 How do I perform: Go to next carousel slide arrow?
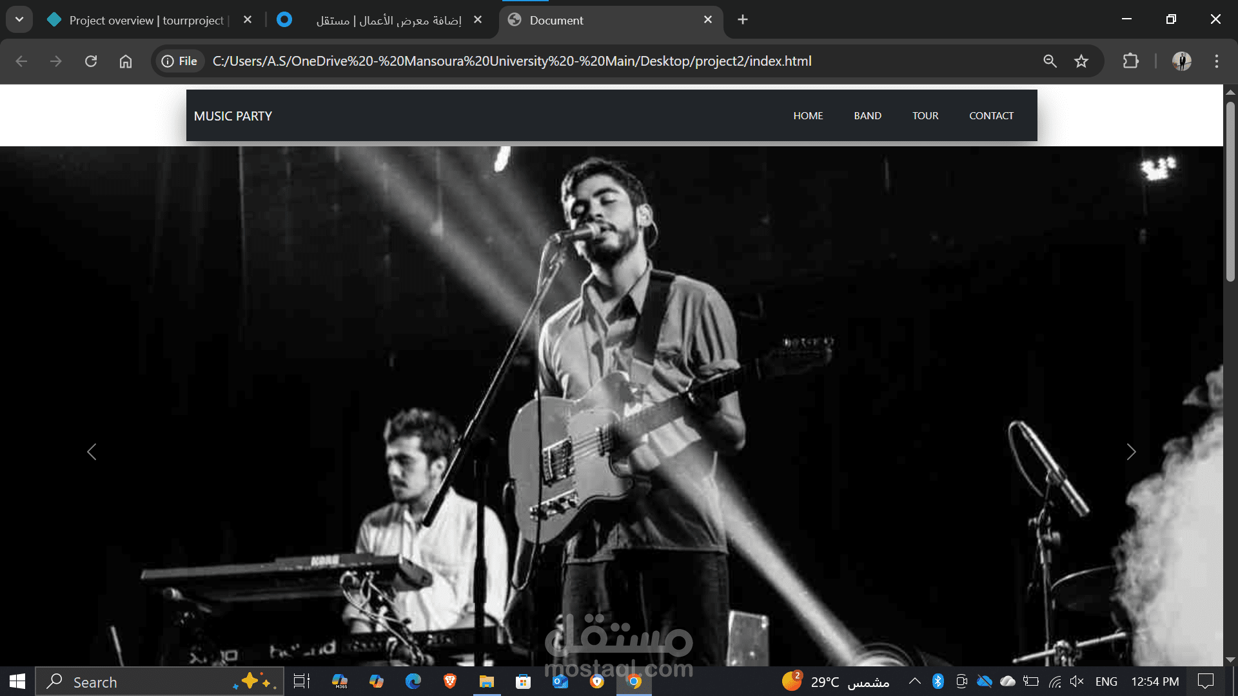(1131, 452)
